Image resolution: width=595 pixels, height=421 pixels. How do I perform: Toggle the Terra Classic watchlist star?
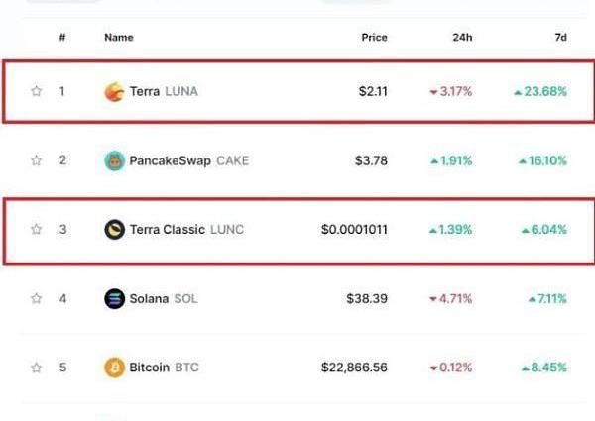[x=37, y=230]
